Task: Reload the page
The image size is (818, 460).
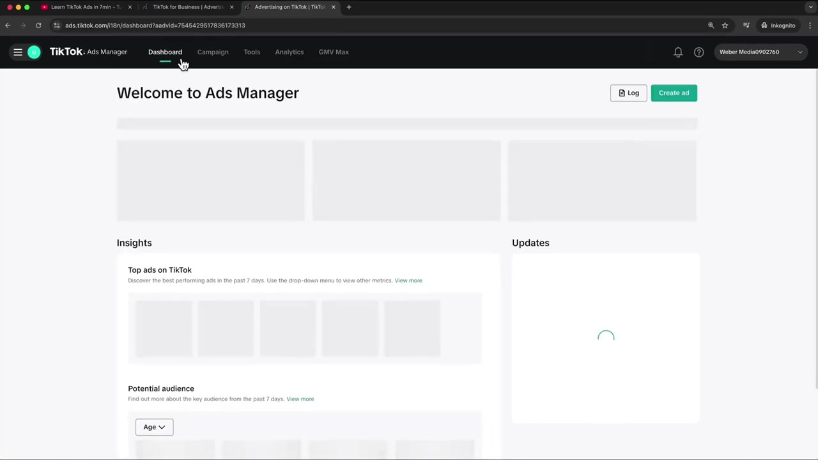Action: [x=38, y=26]
